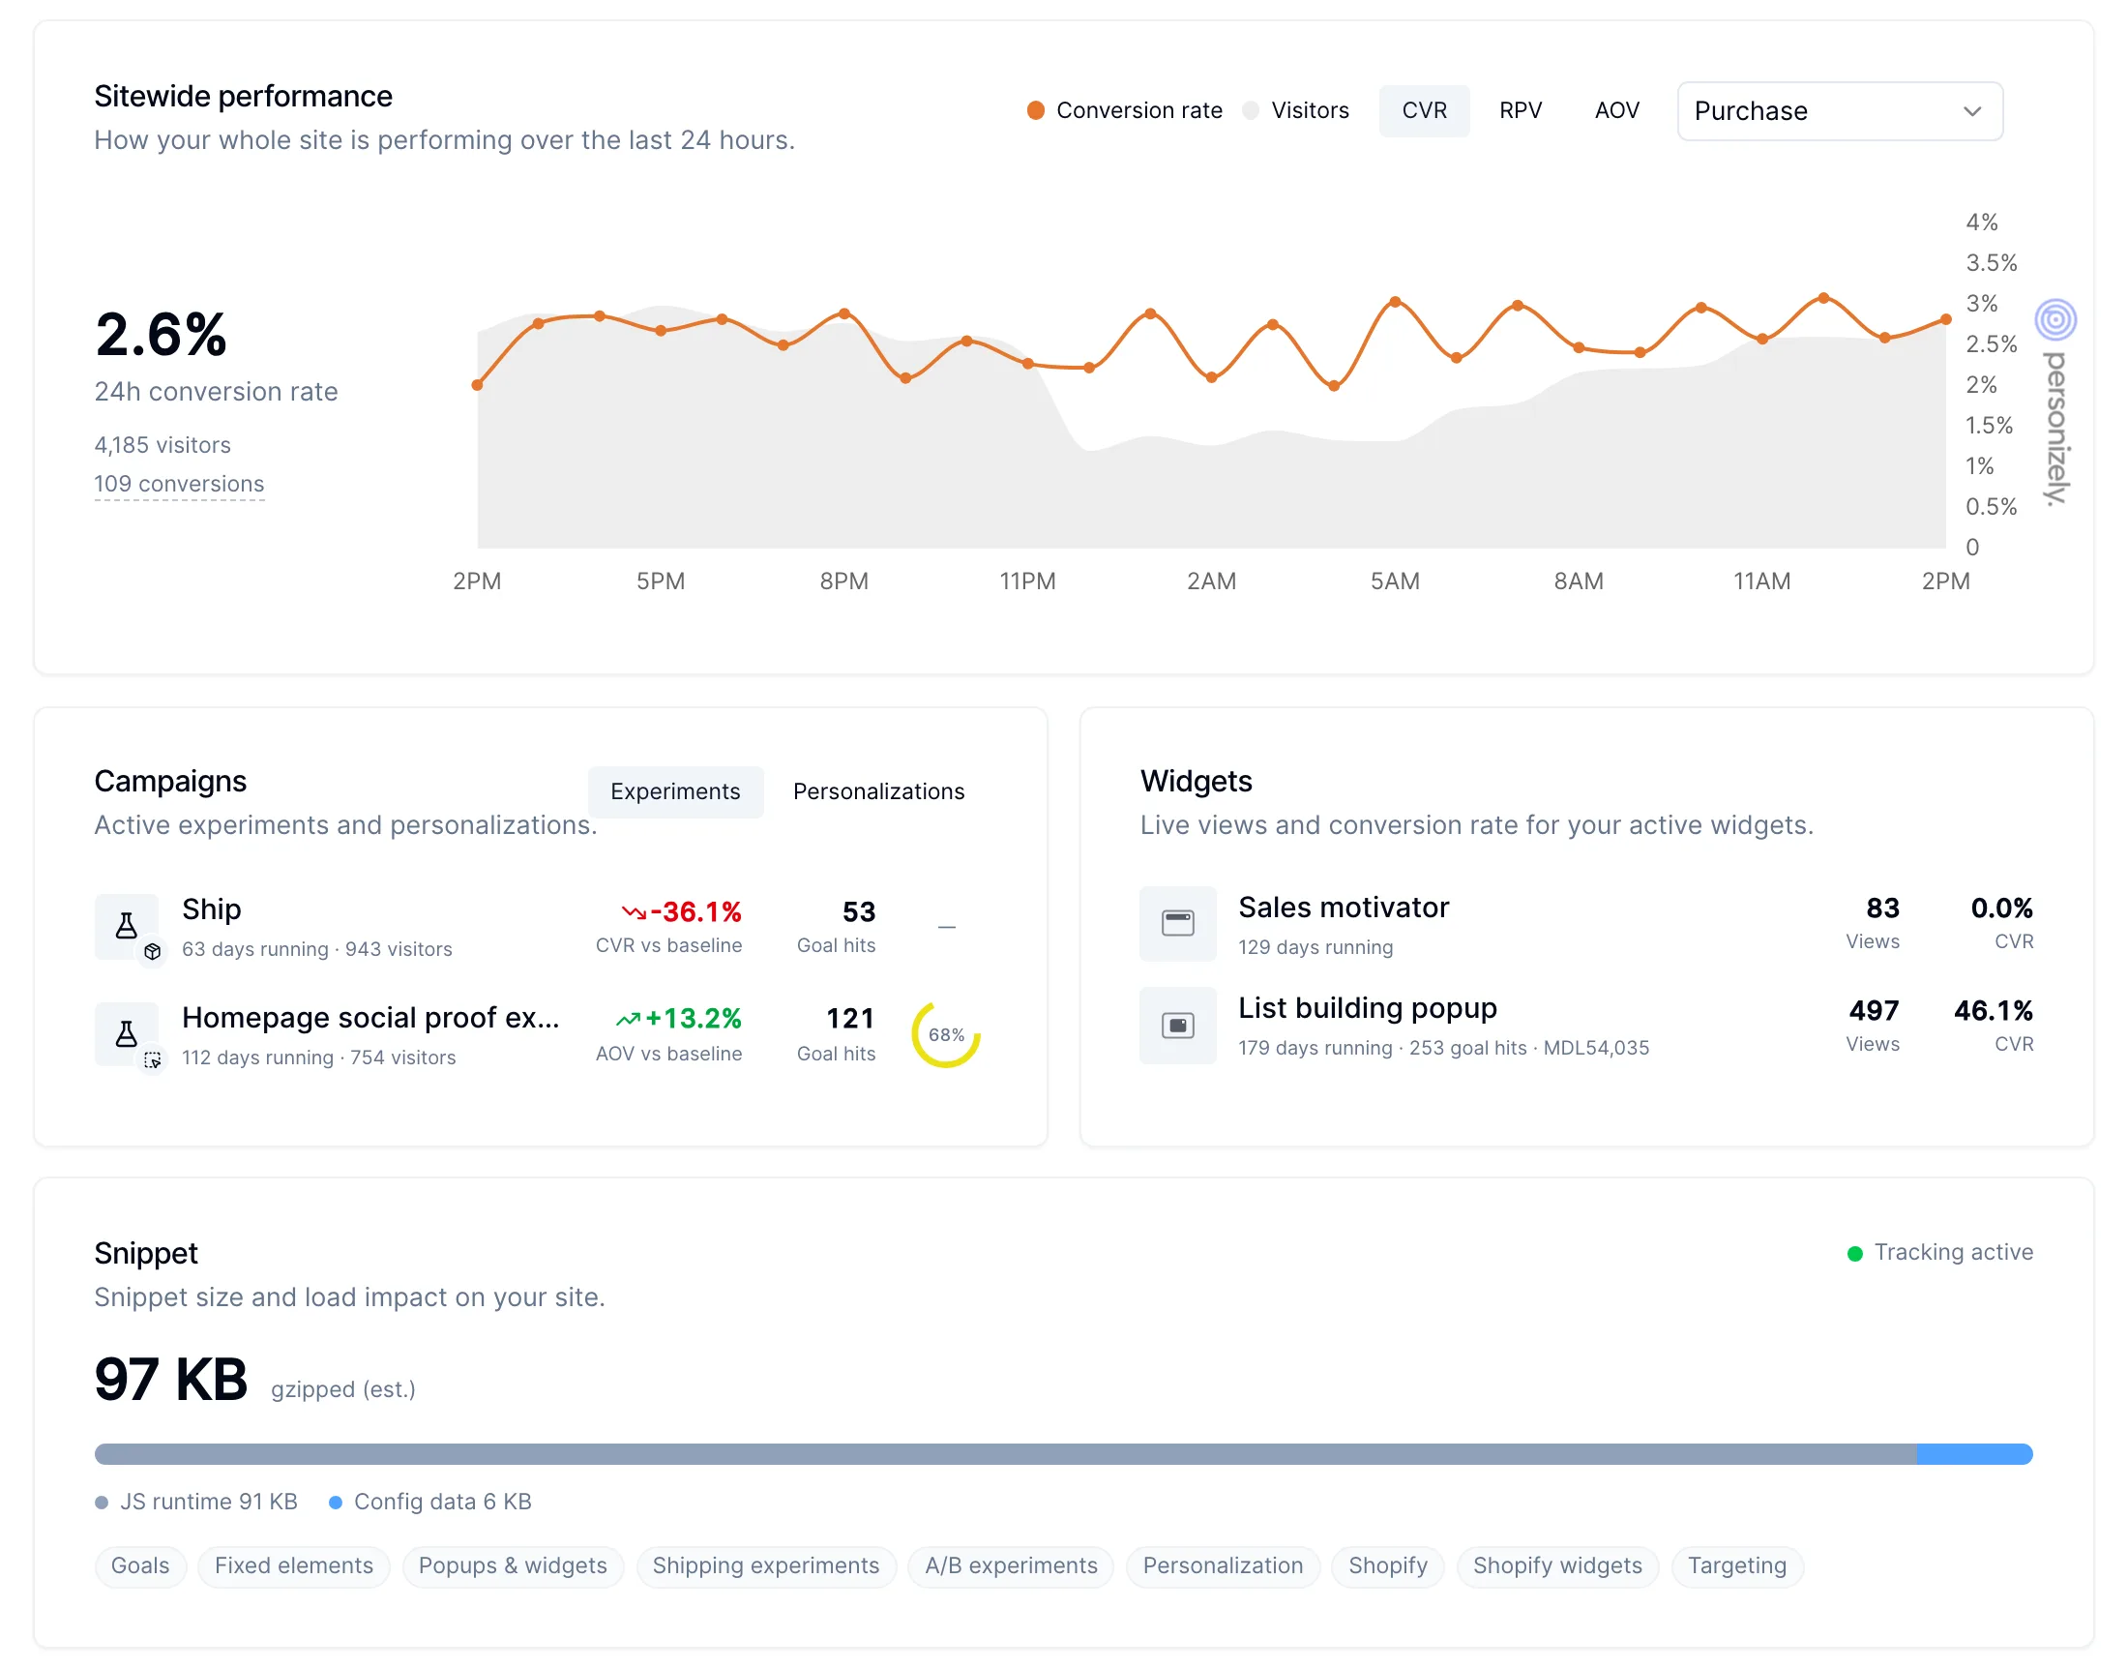Screen dimensions: 2128x1668
Task: Click the green uptrend arrow beside +13.2%
Action: pos(628,1020)
